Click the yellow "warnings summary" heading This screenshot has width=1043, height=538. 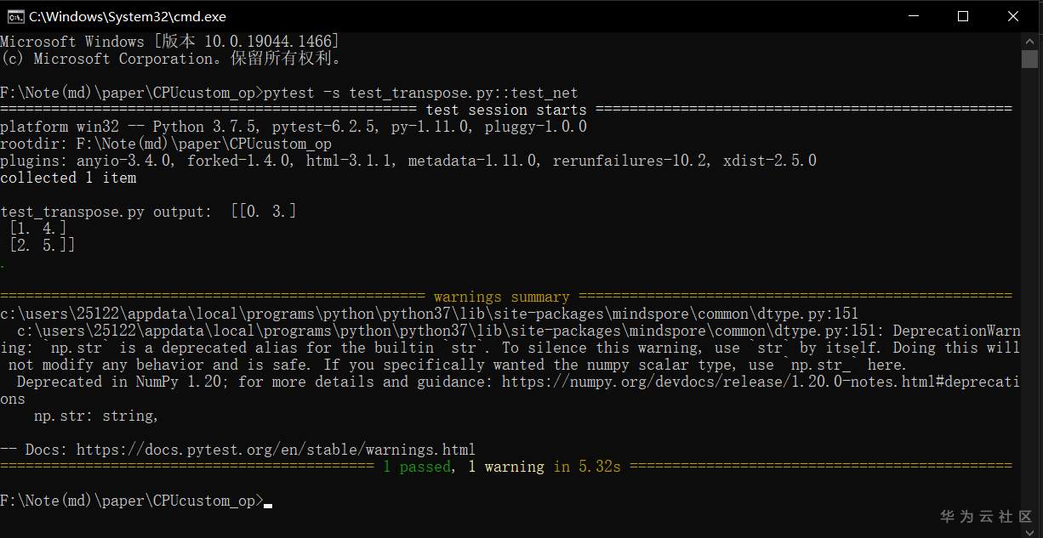pyautogui.click(x=501, y=297)
